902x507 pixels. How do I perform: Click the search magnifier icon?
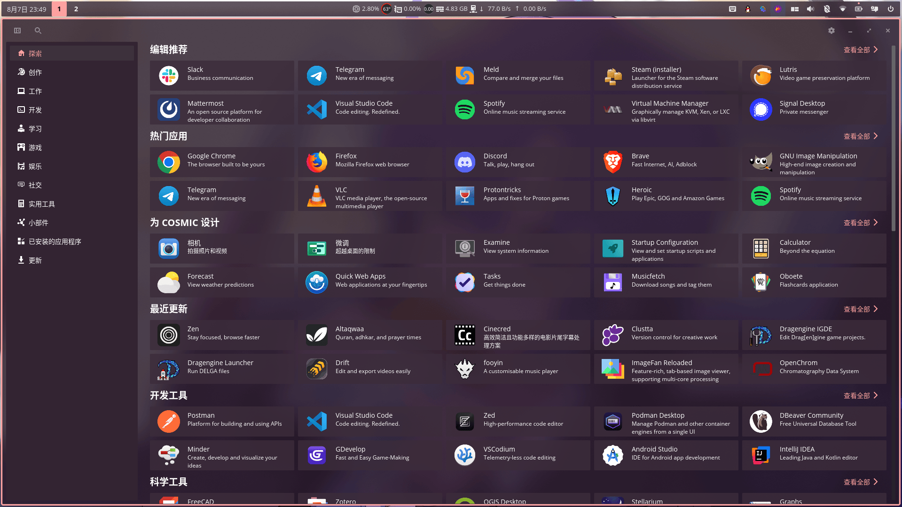pos(38,31)
